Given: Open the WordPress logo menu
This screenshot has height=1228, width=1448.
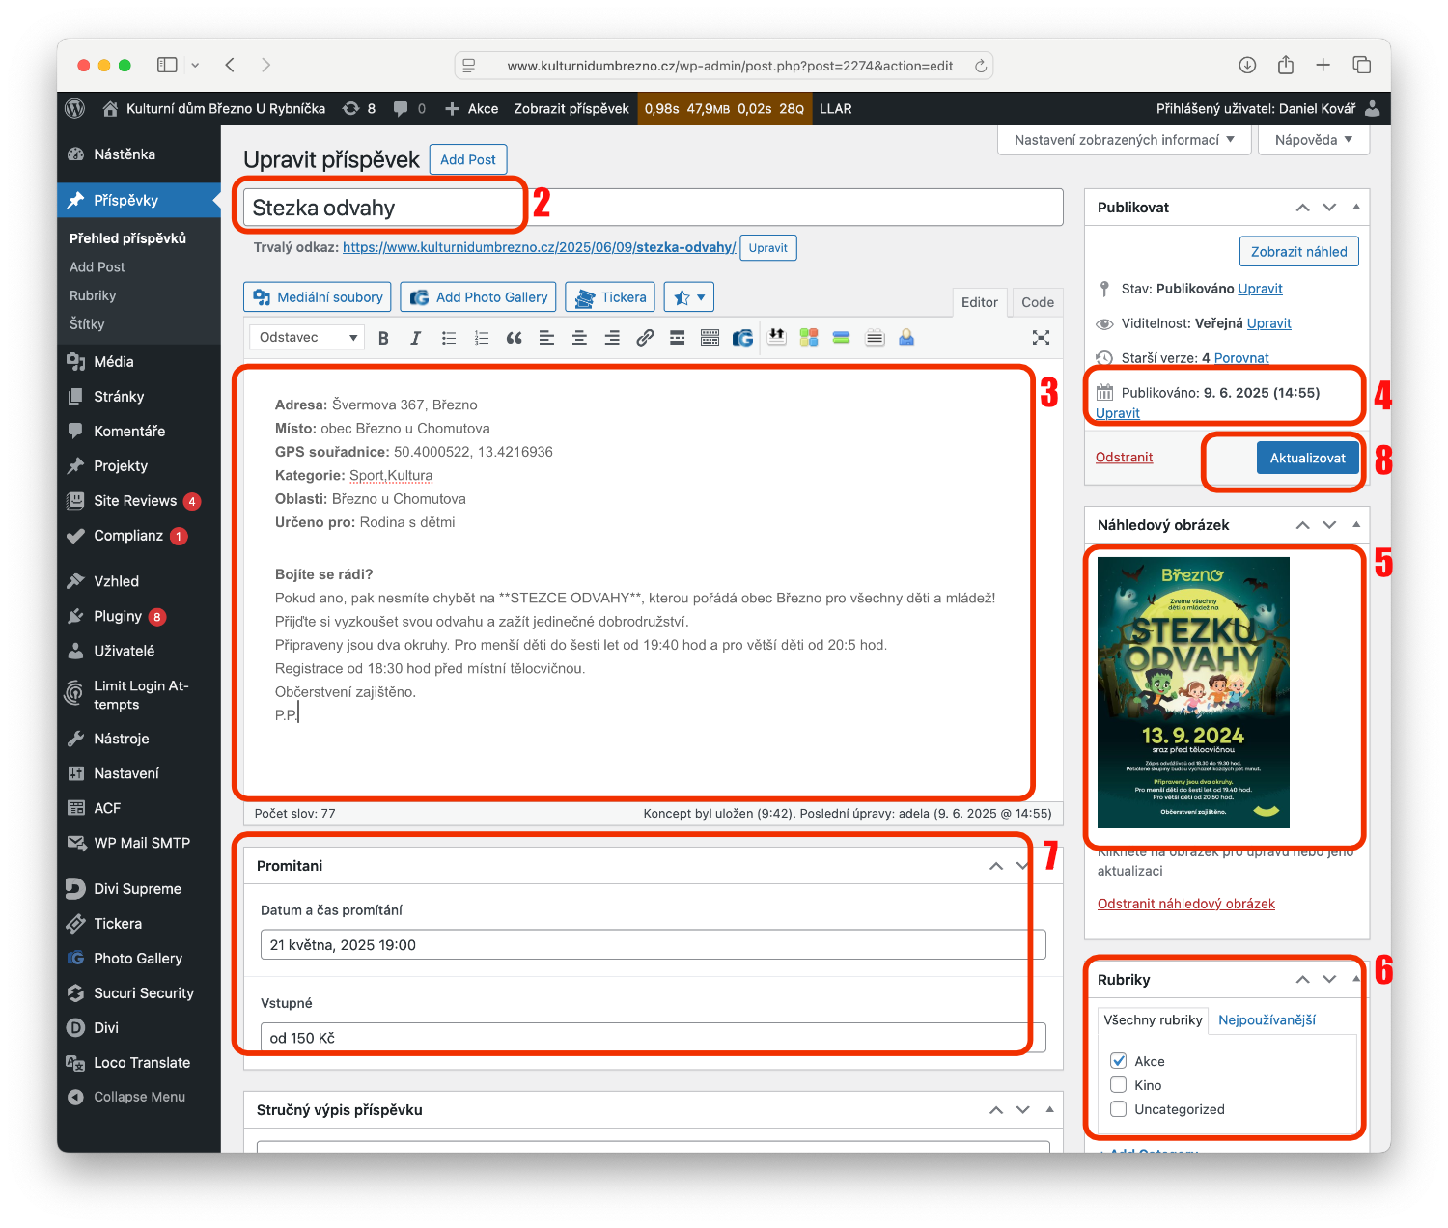Looking at the screenshot, I should pyautogui.click(x=75, y=108).
